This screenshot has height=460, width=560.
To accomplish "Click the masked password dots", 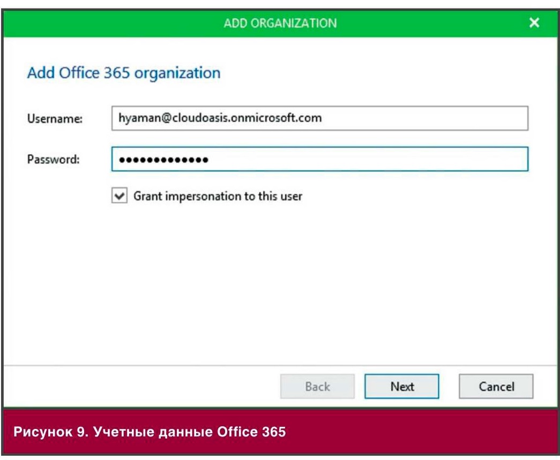I will pos(163,160).
